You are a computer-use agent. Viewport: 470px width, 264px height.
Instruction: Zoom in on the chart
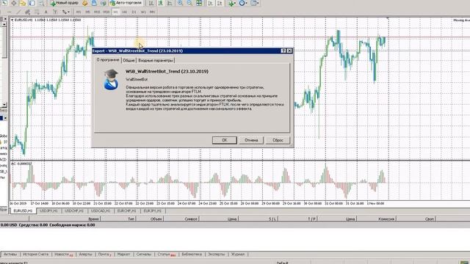[x=180, y=3]
